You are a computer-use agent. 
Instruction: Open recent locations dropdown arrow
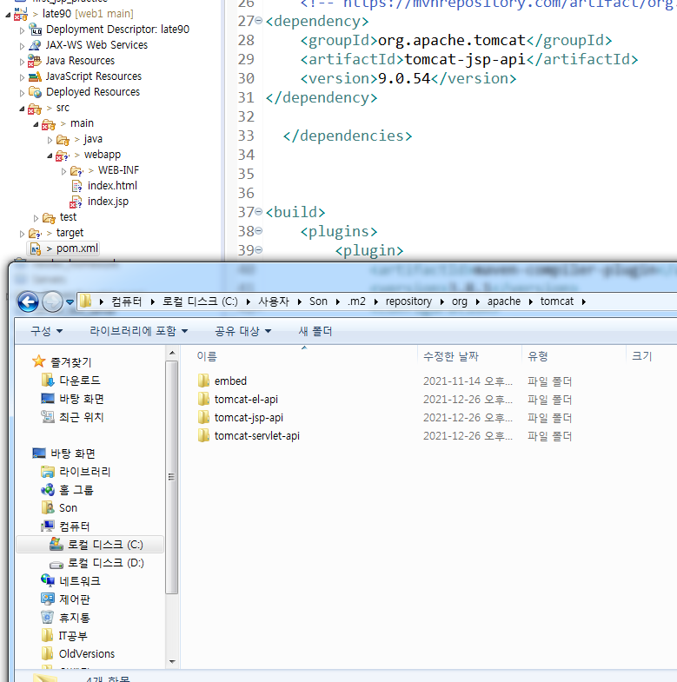click(x=70, y=301)
